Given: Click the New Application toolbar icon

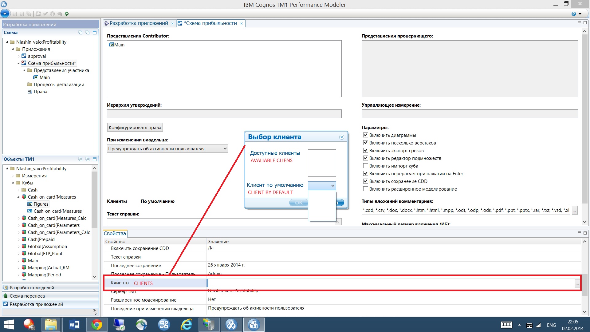Looking at the screenshot, I should click(x=38, y=14).
